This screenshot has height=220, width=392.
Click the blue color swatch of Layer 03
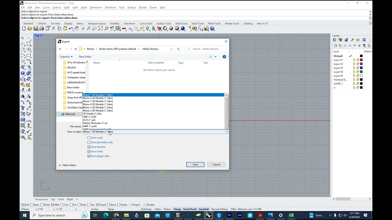point(361,68)
